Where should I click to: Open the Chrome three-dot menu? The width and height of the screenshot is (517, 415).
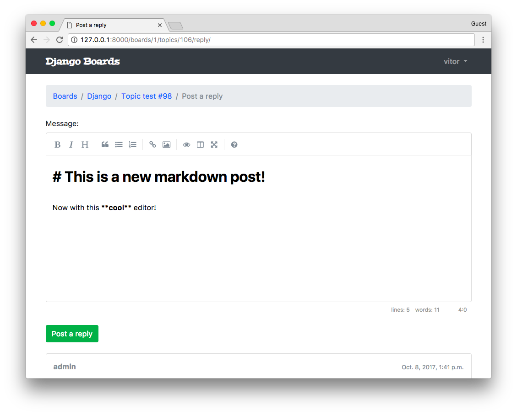[x=483, y=40]
